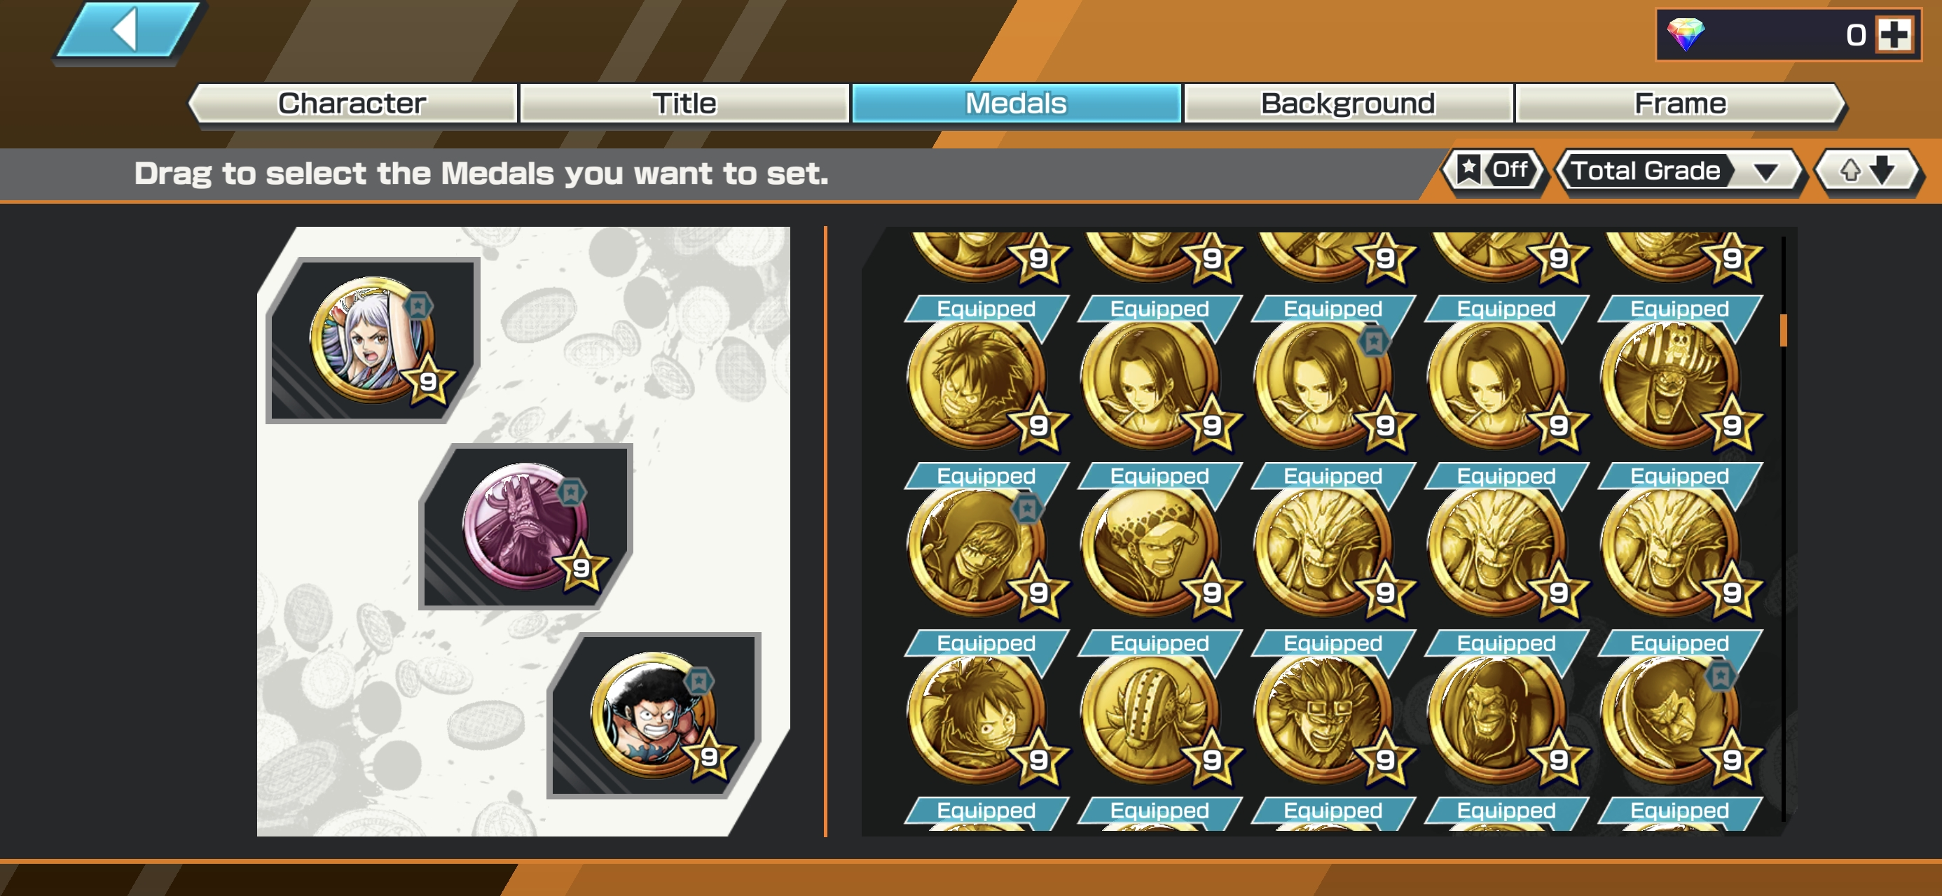The image size is (1942, 896).
Task: Select the equipped Luffy medal in bottom slot
Action: click(x=654, y=715)
